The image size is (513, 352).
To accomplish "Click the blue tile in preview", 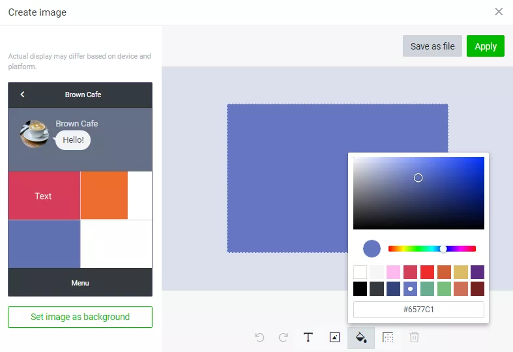I will pos(44,244).
